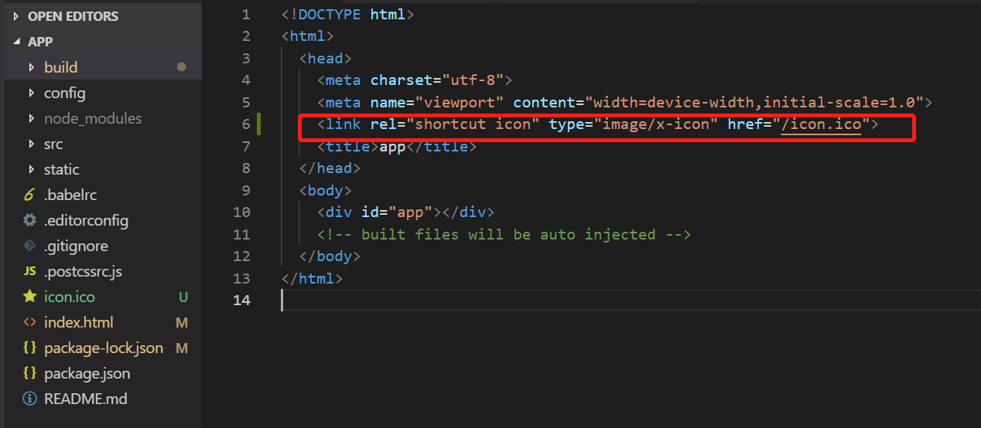Click the star icon beside icon.ico
981x428 pixels.
(29, 296)
